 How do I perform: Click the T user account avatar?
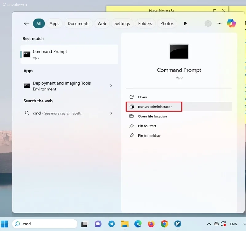(x=208, y=24)
